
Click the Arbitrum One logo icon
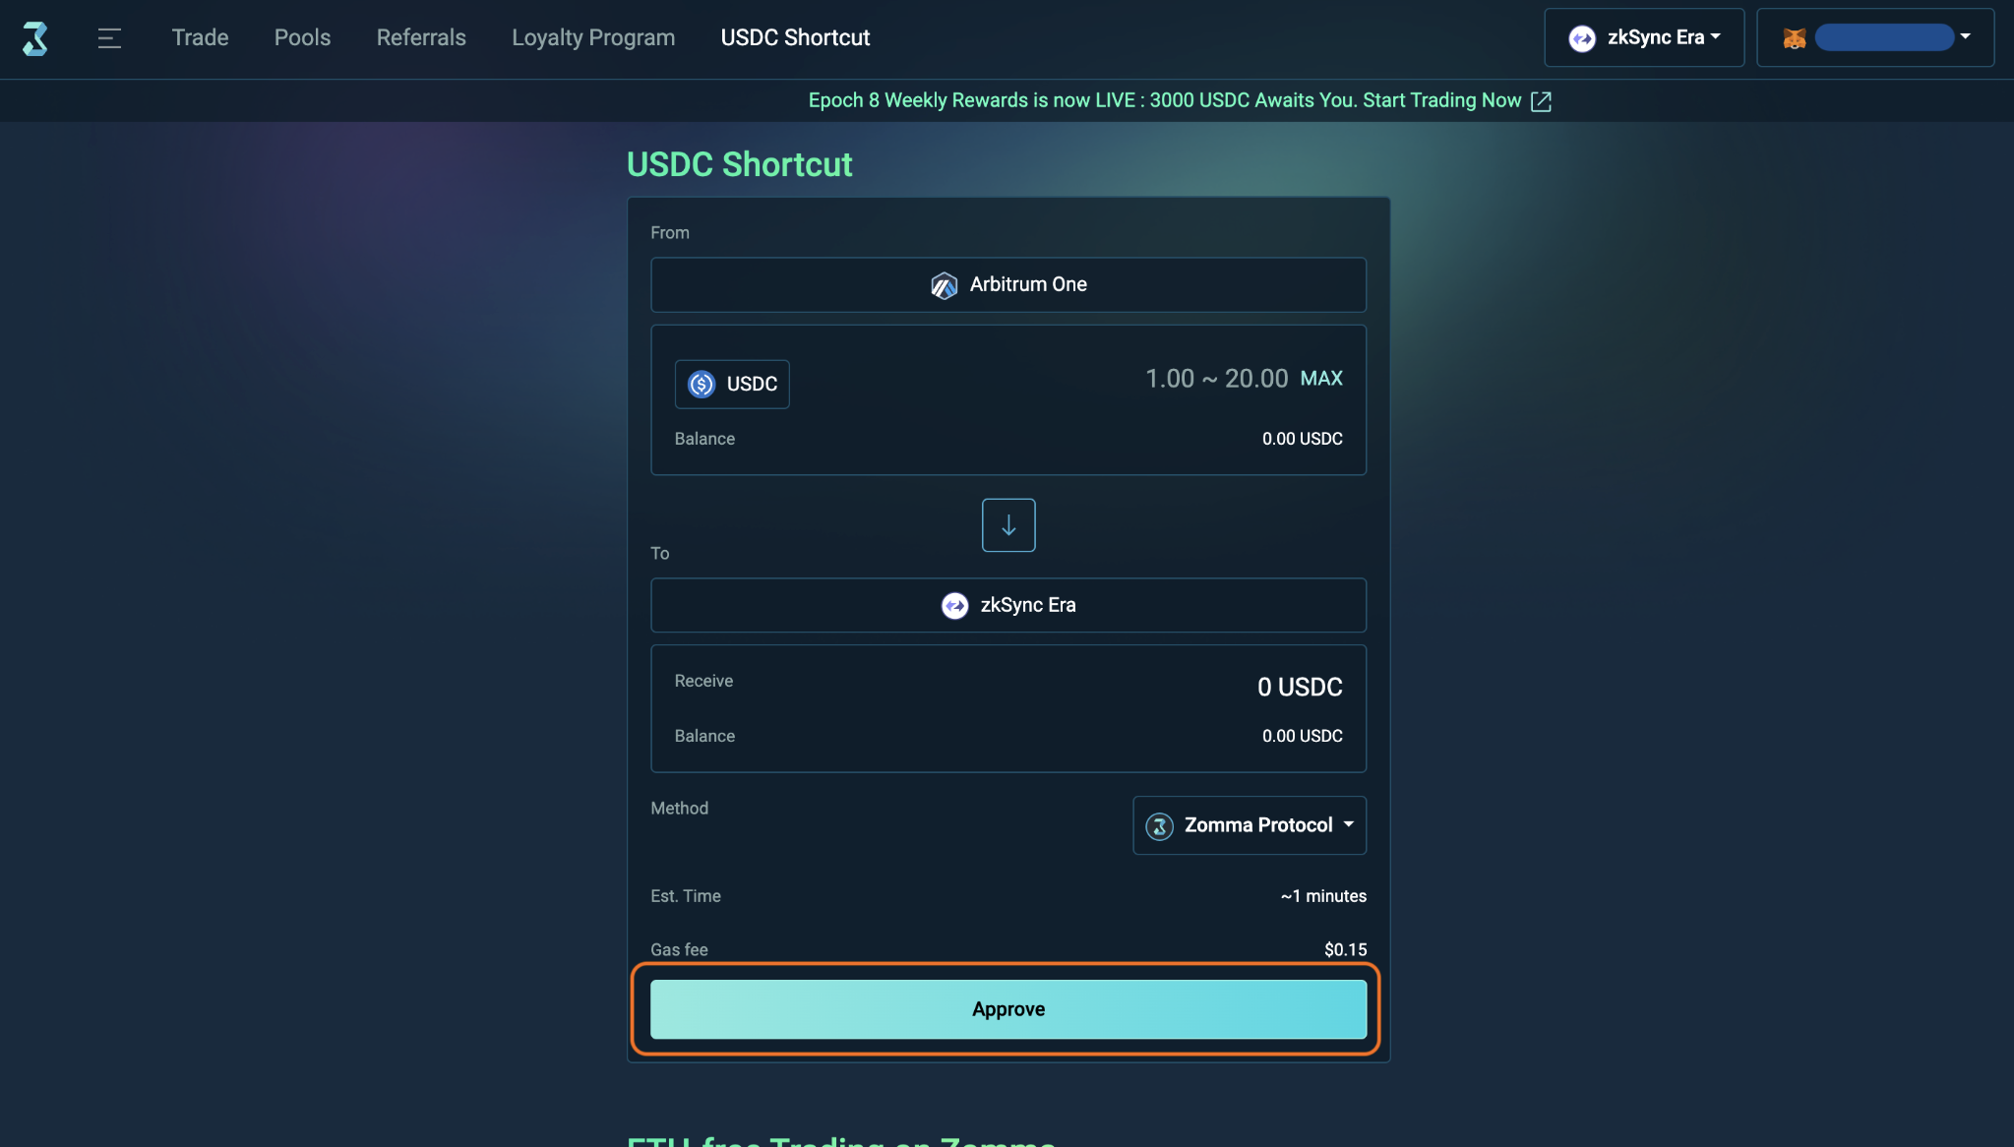pyautogui.click(x=944, y=285)
